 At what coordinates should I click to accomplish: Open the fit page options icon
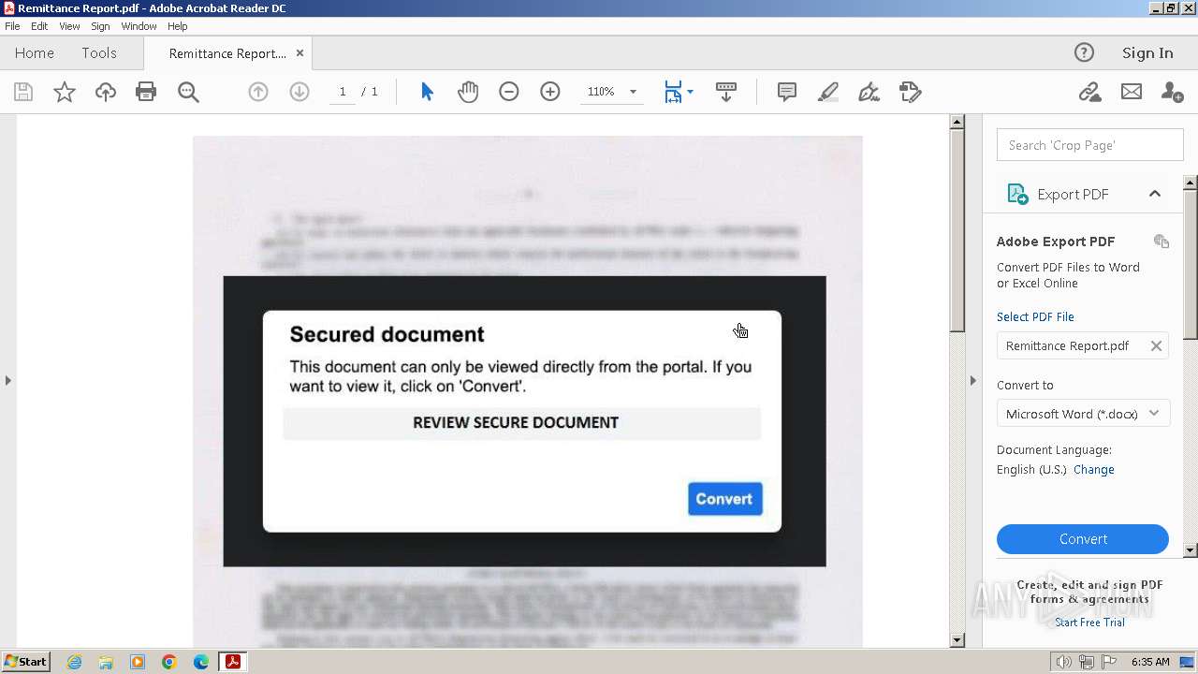[678, 92]
